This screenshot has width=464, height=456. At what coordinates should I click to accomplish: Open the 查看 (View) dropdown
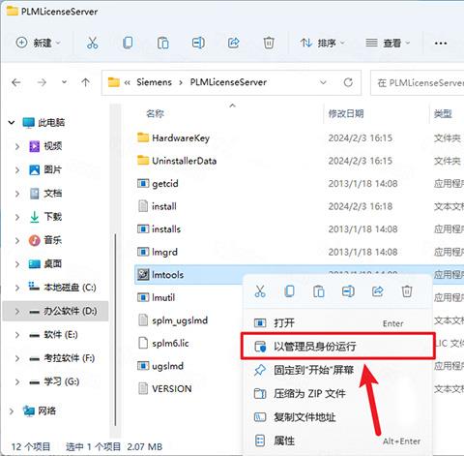pyautogui.click(x=388, y=43)
